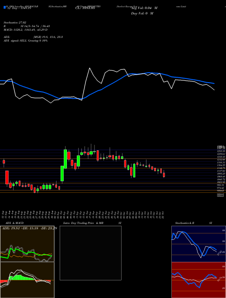Select the 'Stochastics: 27.02' value
Viewport: 226px width, 298px height.
pyautogui.click(x=15, y=23)
